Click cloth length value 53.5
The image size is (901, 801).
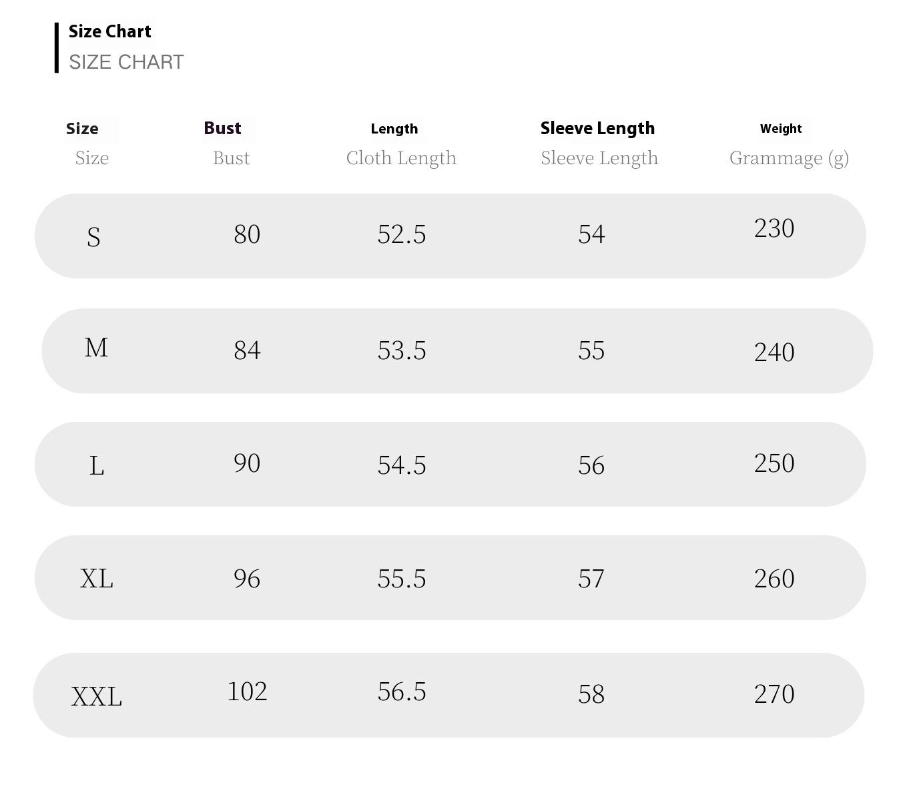point(402,350)
